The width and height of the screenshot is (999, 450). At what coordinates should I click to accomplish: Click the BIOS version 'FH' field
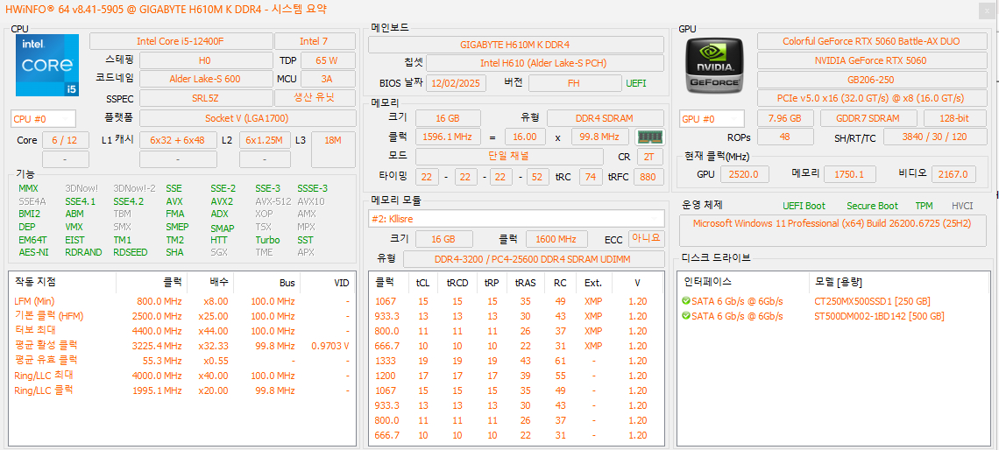[575, 83]
